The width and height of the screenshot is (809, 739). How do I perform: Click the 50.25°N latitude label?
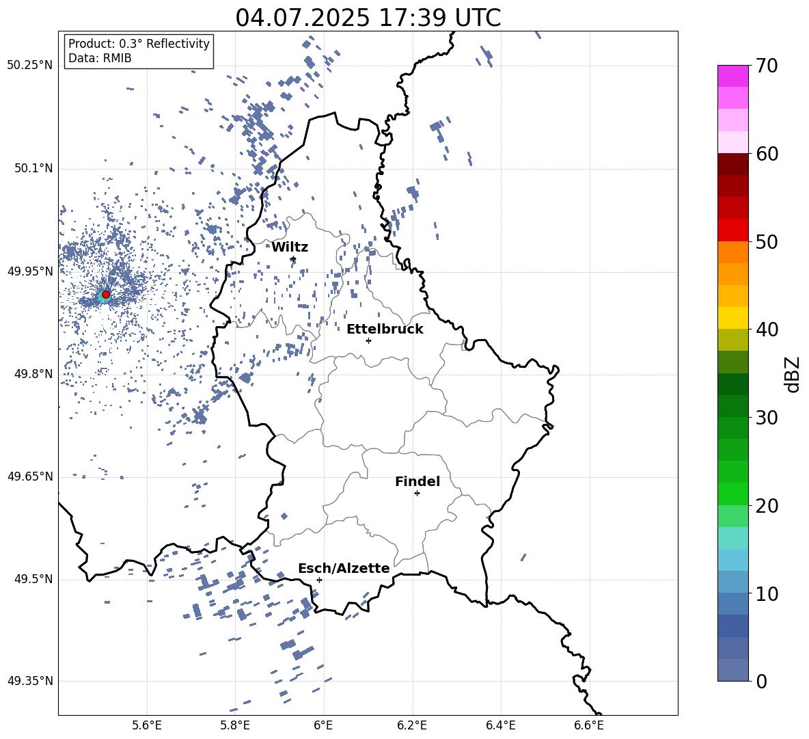30,66
